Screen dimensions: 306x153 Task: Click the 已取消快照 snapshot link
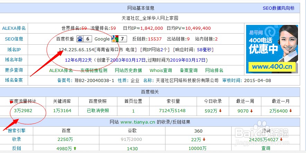[x=98, y=111]
